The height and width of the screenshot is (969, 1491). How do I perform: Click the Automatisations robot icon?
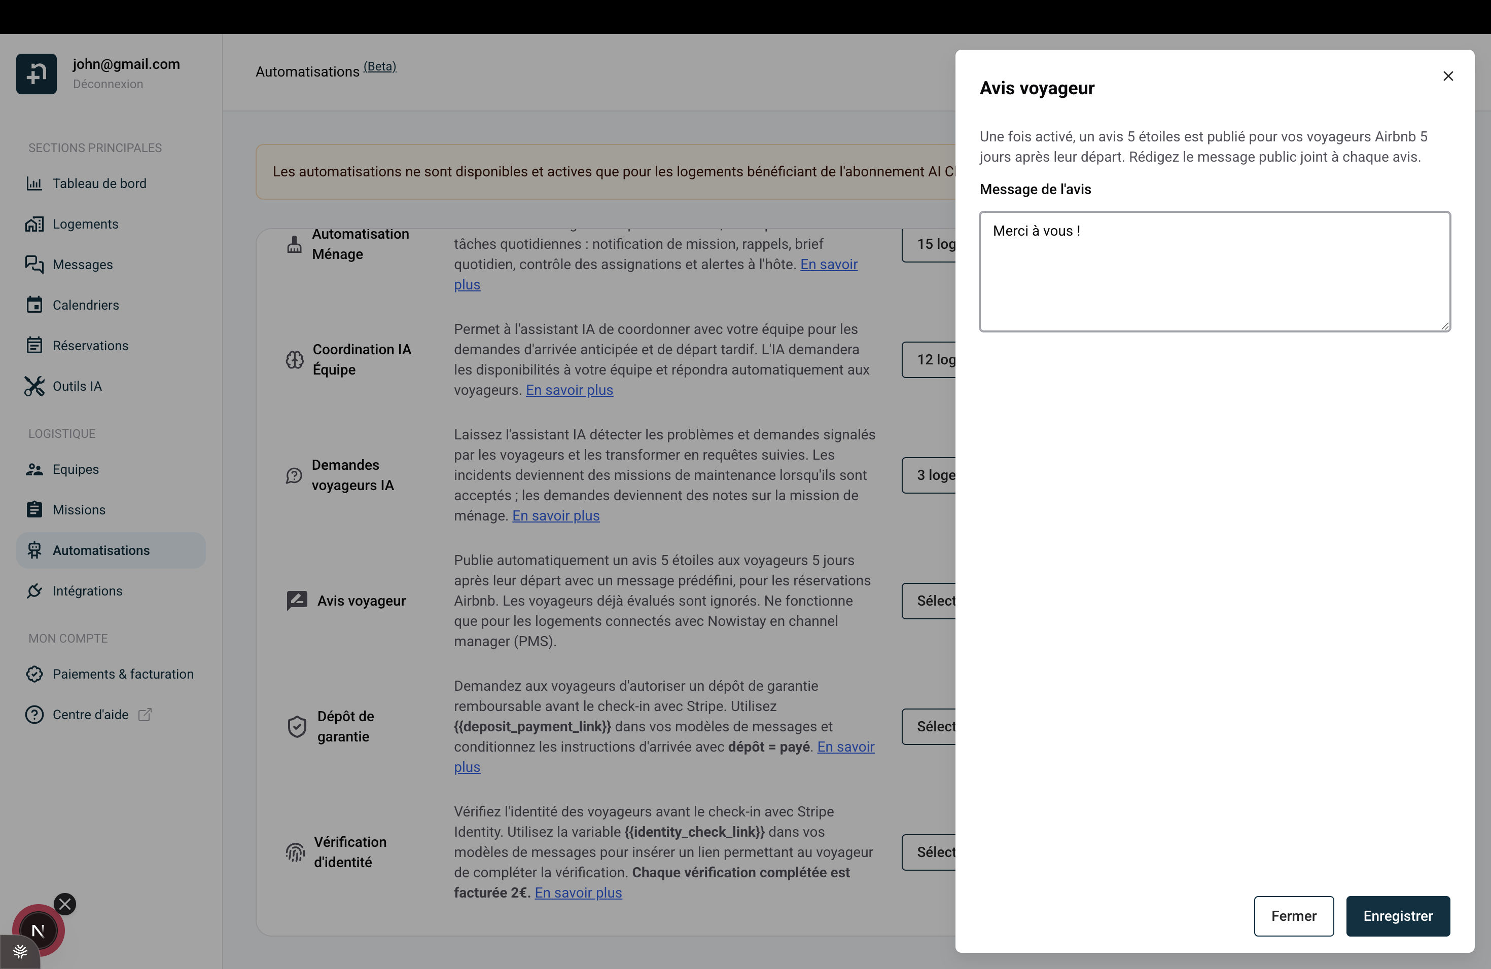click(x=34, y=550)
